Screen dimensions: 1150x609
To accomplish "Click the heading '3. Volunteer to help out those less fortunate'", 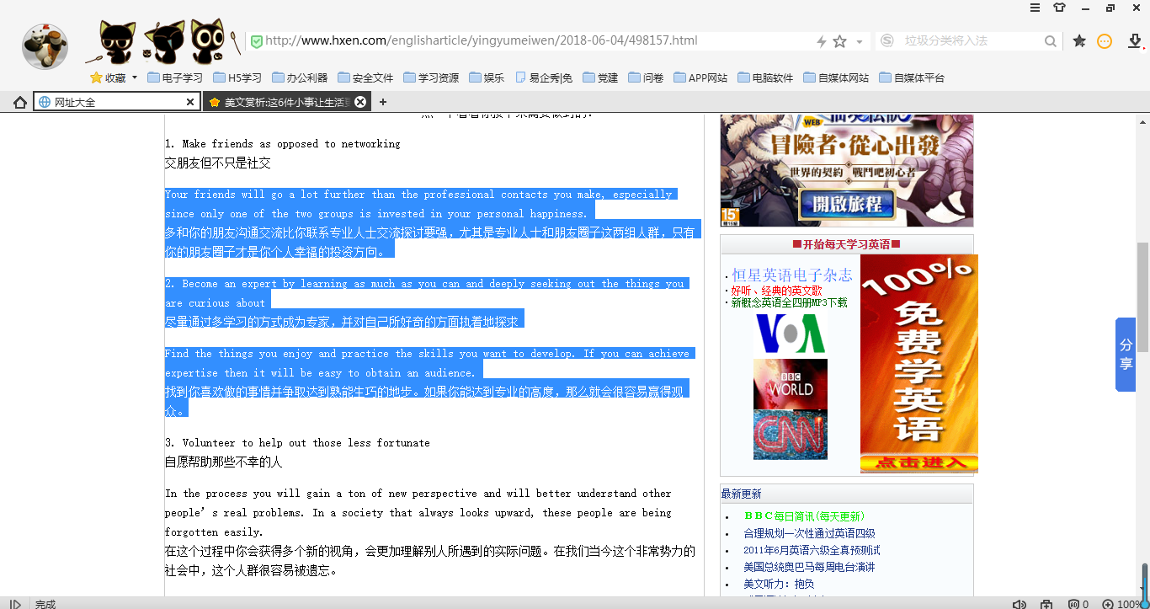I will [297, 443].
